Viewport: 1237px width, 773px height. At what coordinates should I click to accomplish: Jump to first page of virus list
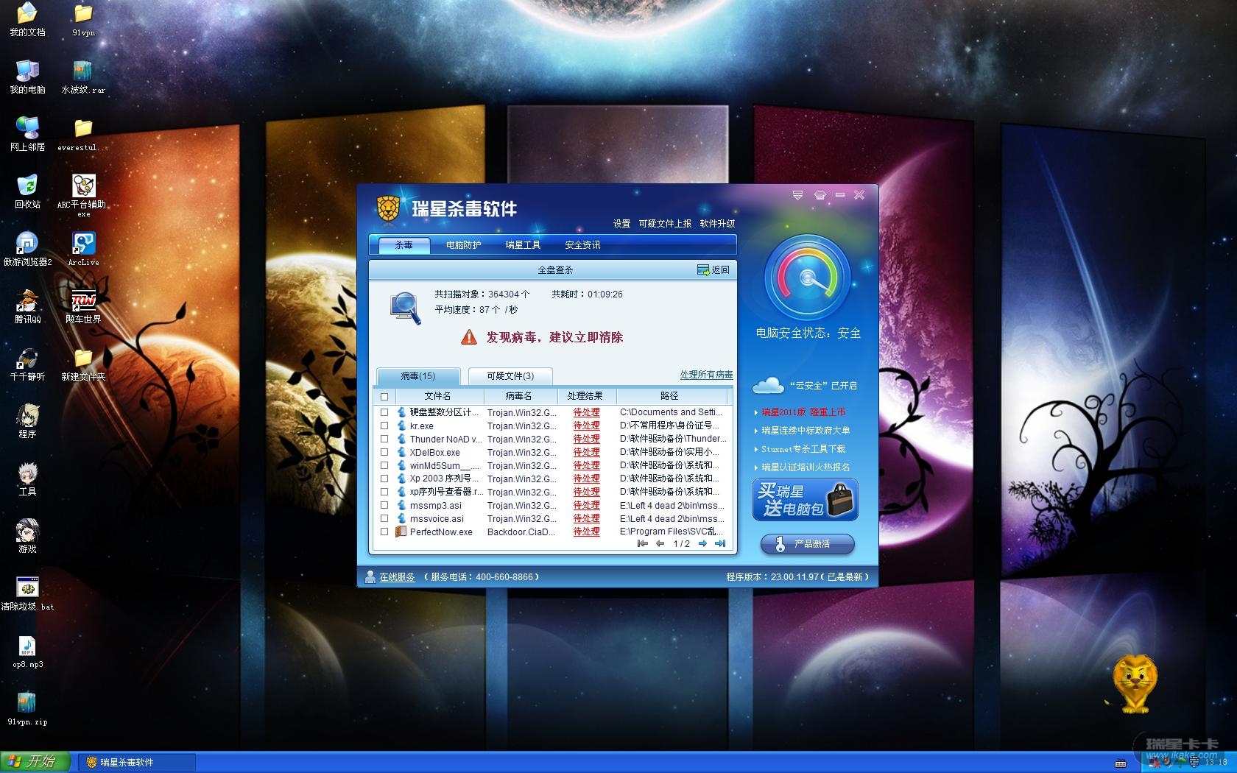click(x=643, y=543)
